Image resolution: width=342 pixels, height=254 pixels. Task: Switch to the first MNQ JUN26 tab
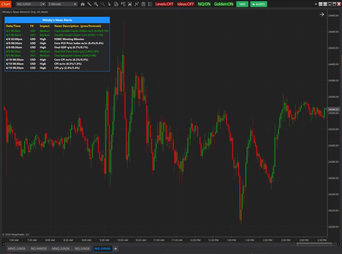[x=17, y=249]
